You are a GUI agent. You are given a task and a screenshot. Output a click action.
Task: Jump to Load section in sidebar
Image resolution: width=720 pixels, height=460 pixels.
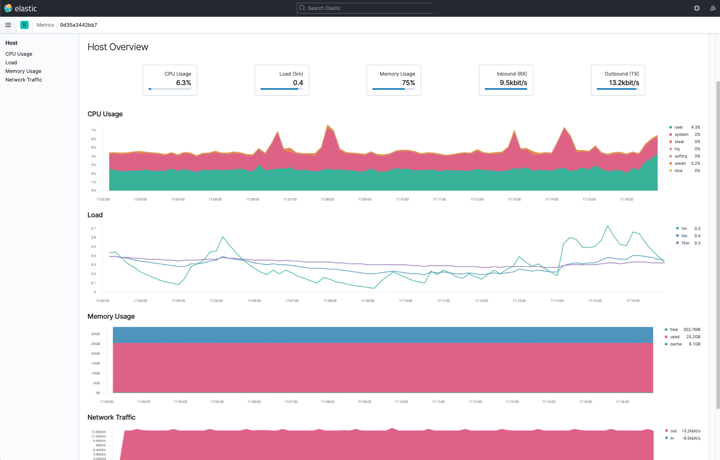pyautogui.click(x=11, y=62)
